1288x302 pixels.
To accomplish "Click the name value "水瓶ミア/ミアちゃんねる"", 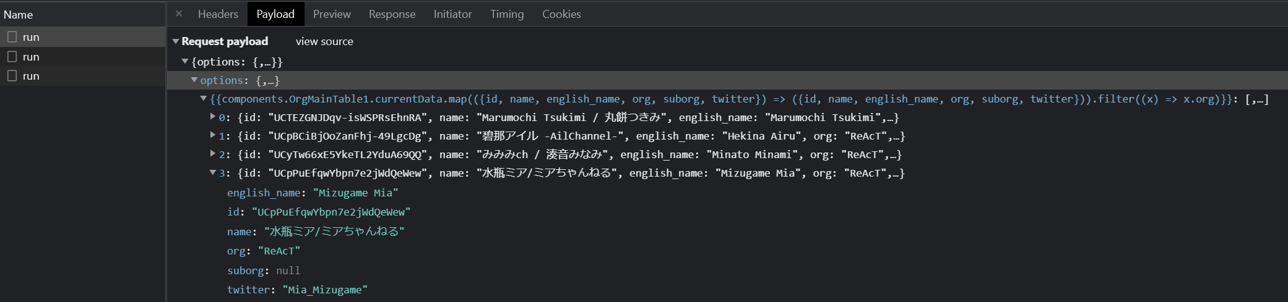I will click(334, 232).
